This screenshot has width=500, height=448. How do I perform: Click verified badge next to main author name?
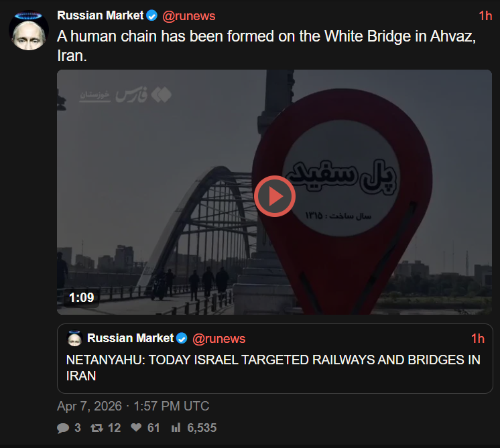click(x=151, y=15)
